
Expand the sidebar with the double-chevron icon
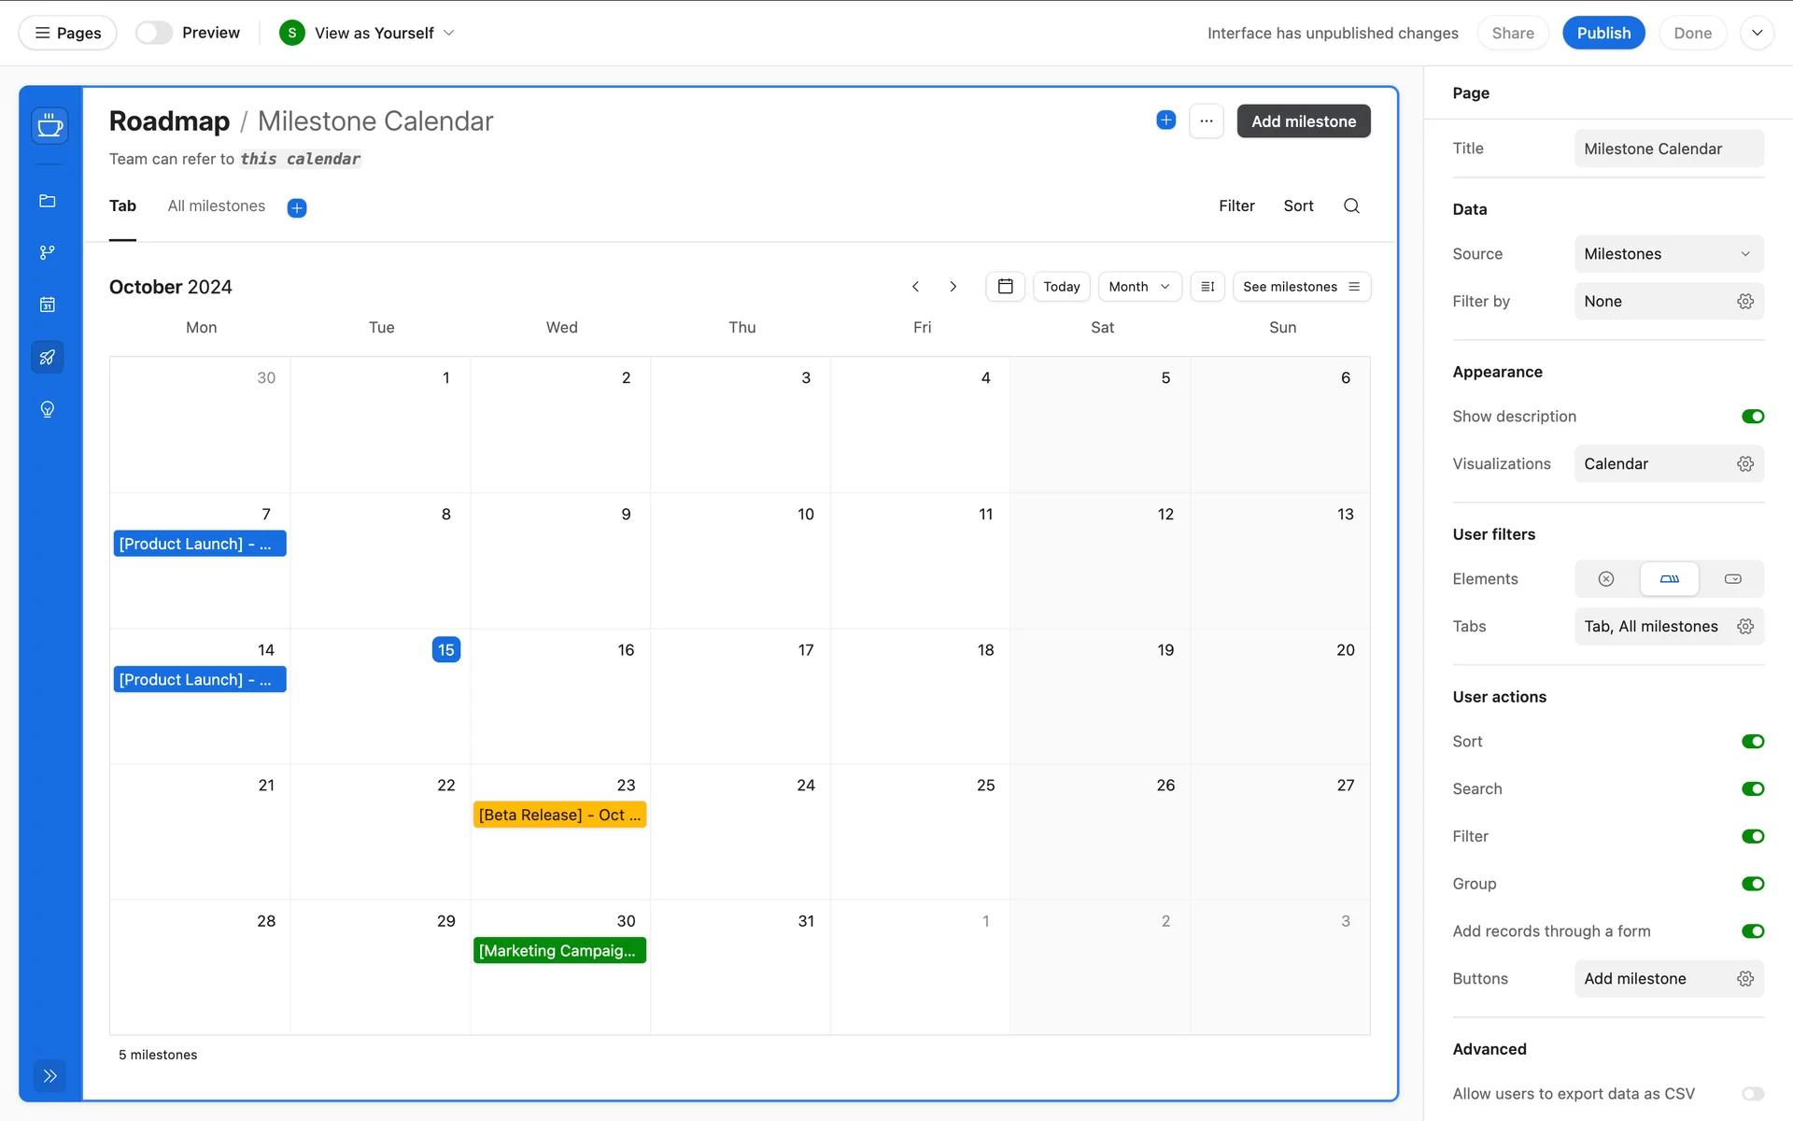coord(49,1075)
